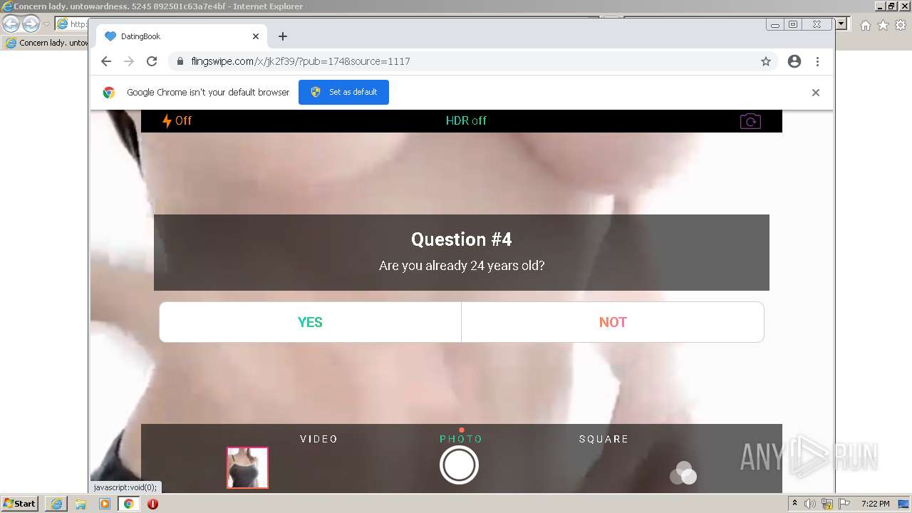Screen dimensions: 912x513
Task: Go back in Chrome
Action: [x=106, y=61]
